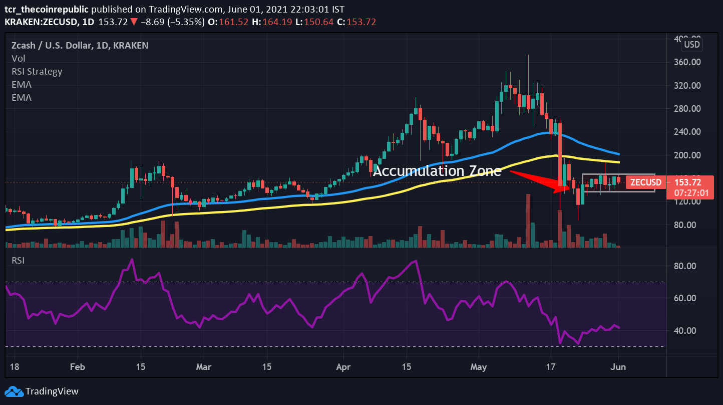The height and width of the screenshot is (405, 723).
Task: Click the H:164.19 high value
Action: 271,22
